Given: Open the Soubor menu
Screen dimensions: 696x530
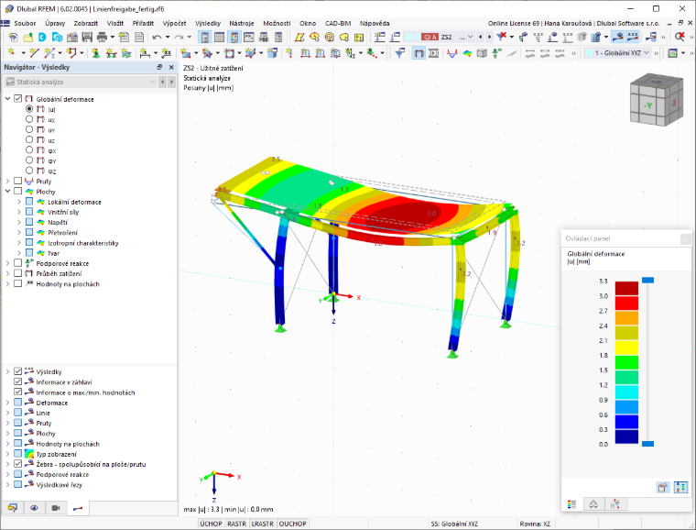Looking at the screenshot, I should 25,23.
